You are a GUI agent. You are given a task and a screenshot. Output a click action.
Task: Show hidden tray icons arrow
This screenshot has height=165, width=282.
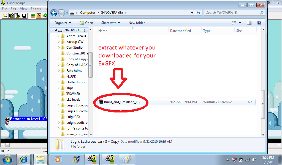[x=227, y=159]
